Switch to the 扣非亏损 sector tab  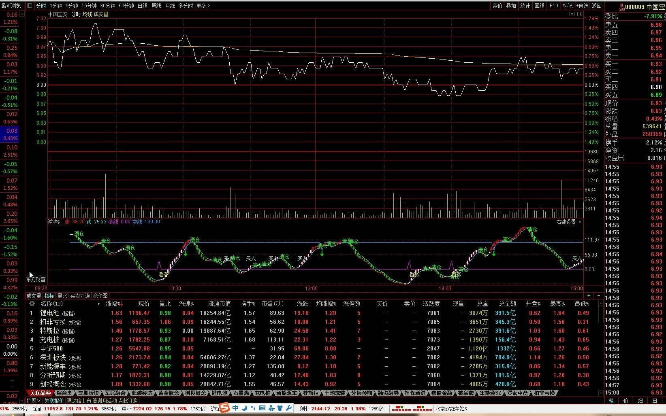coord(544,393)
